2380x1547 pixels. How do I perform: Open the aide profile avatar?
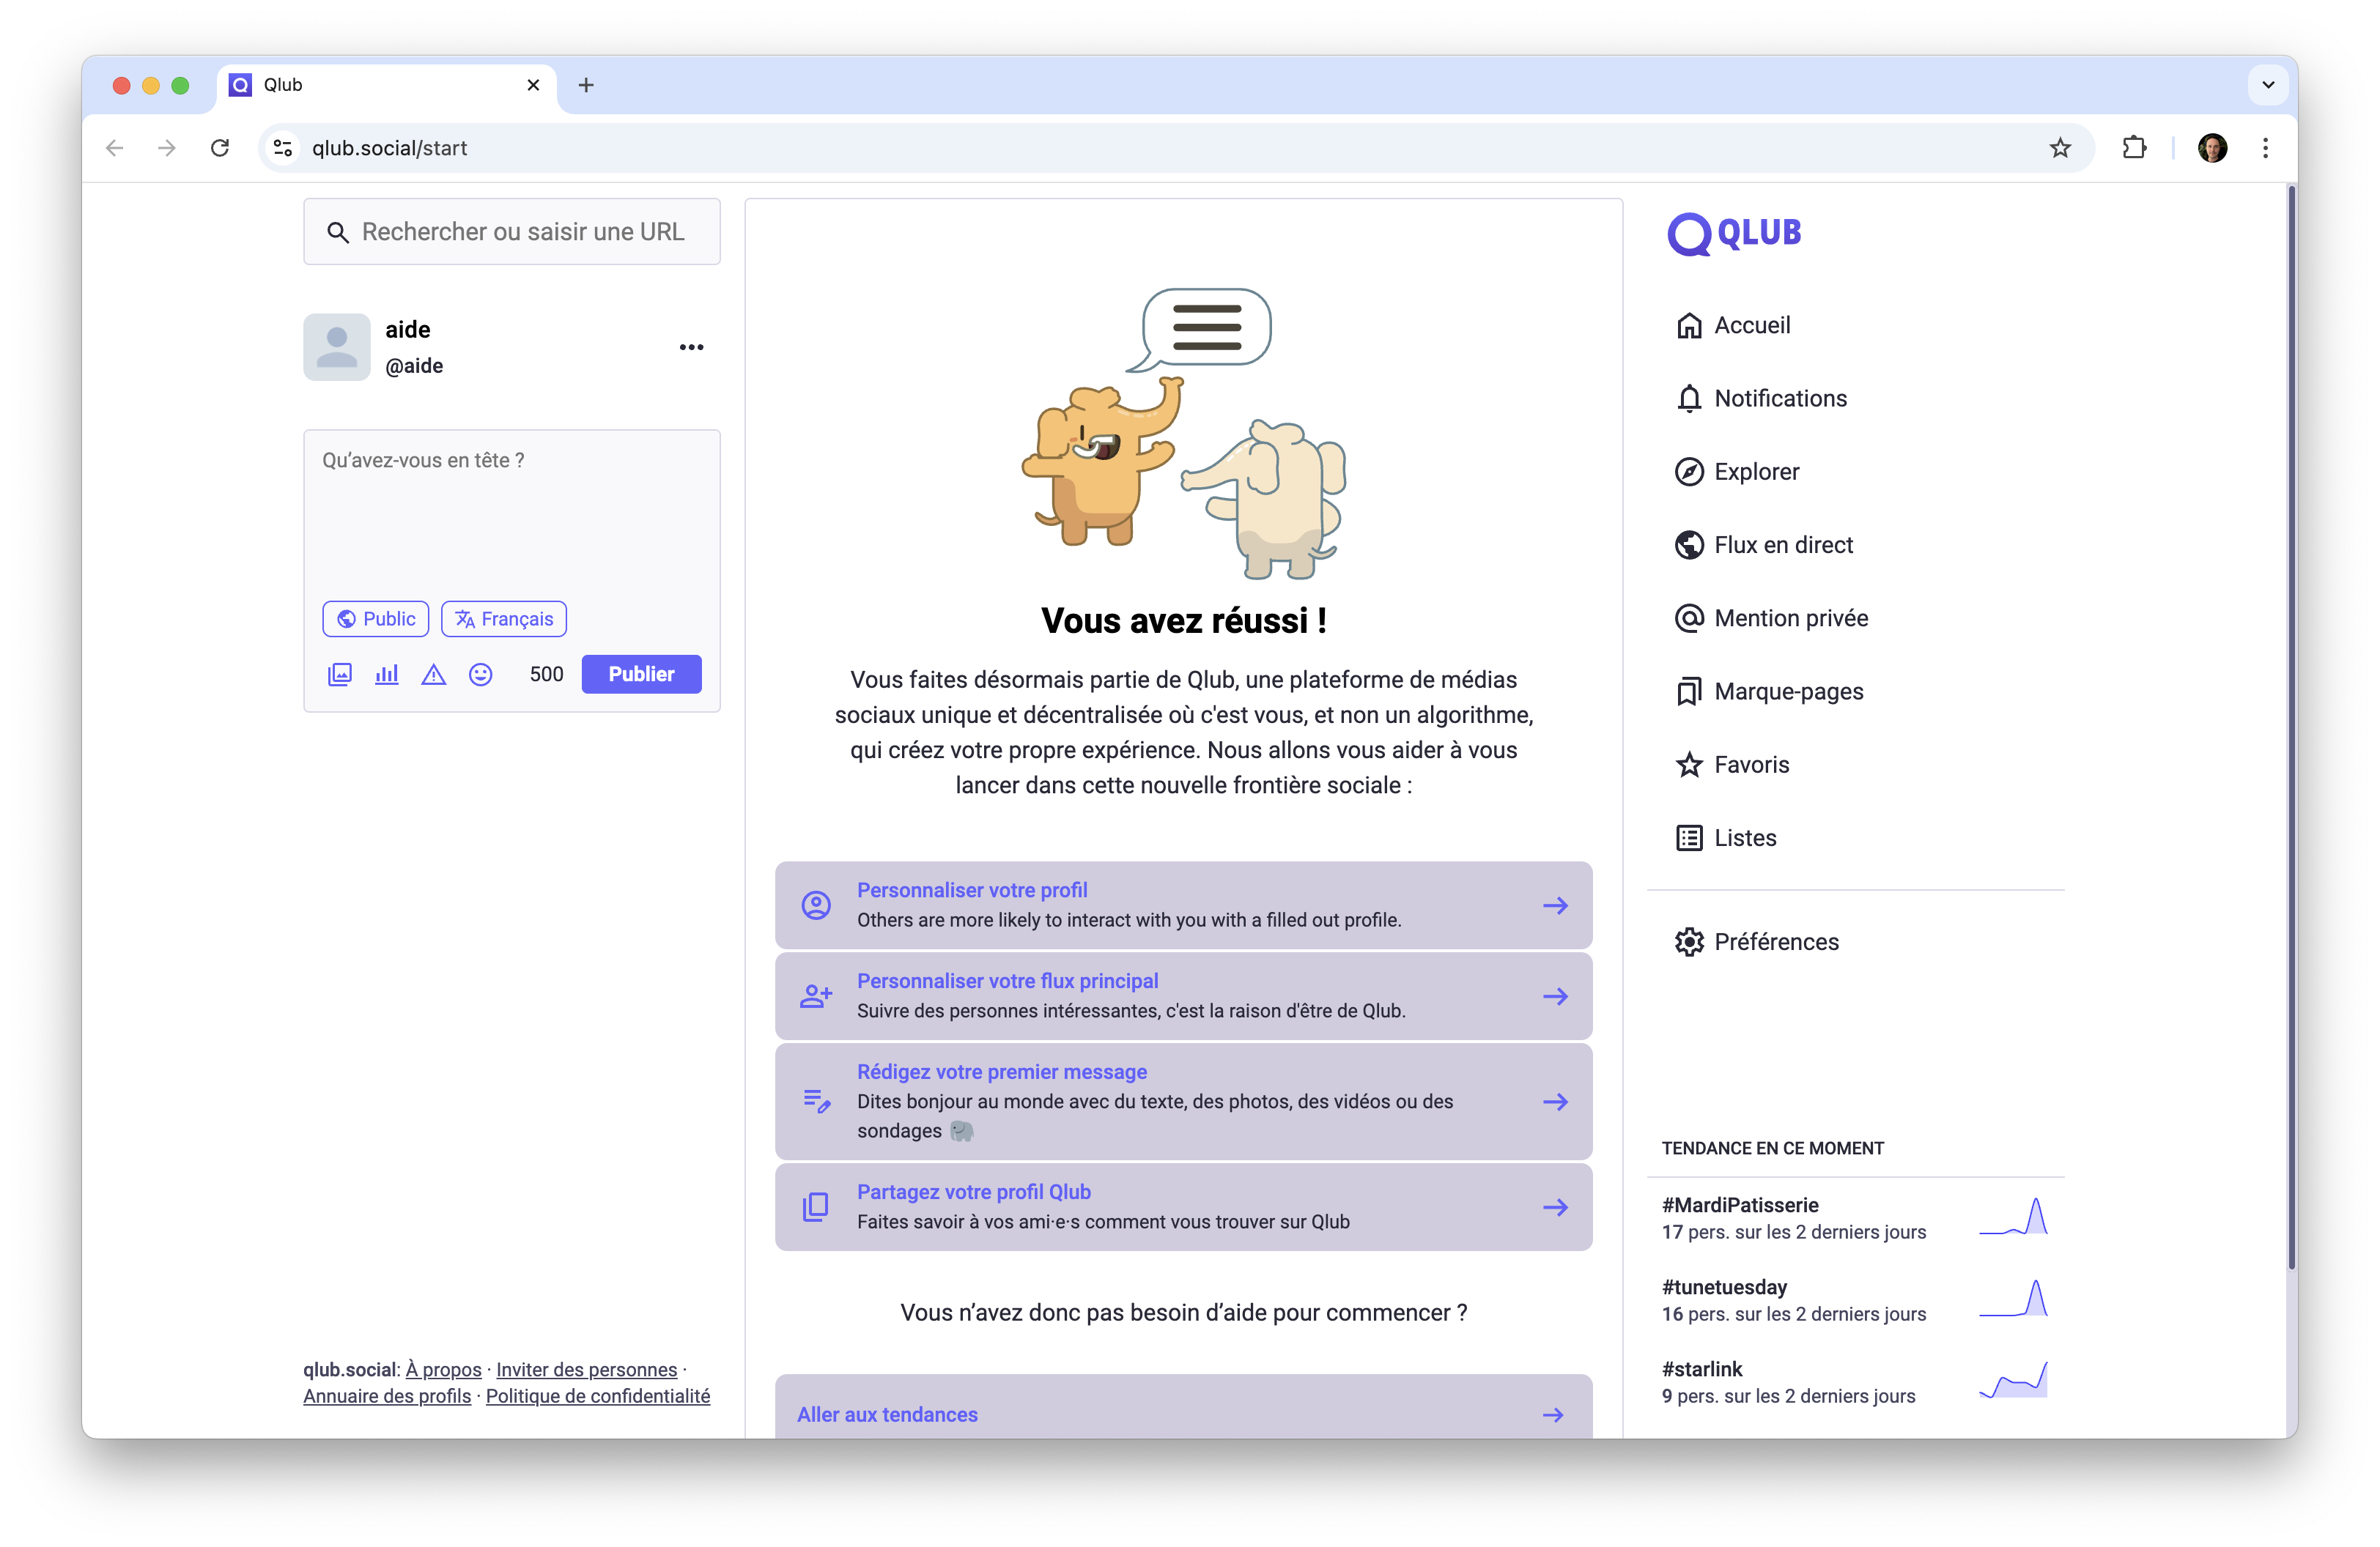(337, 348)
